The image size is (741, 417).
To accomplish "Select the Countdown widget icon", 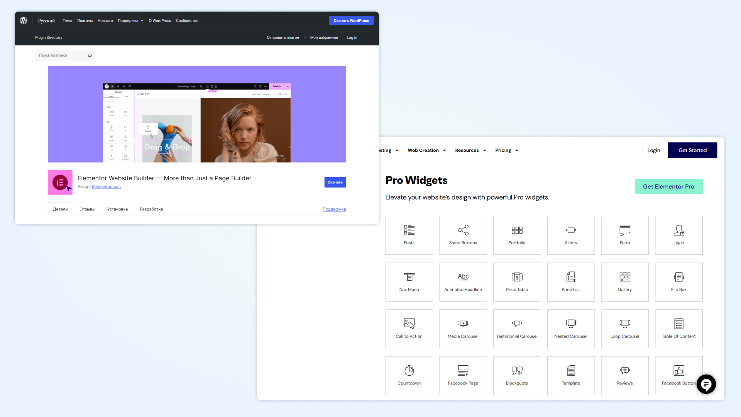I will pyautogui.click(x=409, y=371).
